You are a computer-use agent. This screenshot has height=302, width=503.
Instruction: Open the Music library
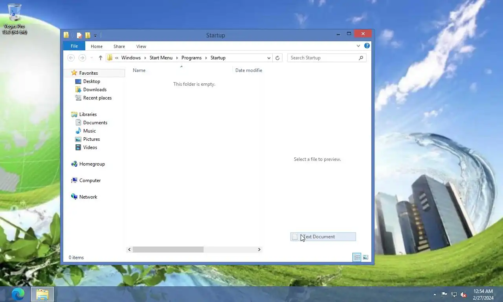89,131
